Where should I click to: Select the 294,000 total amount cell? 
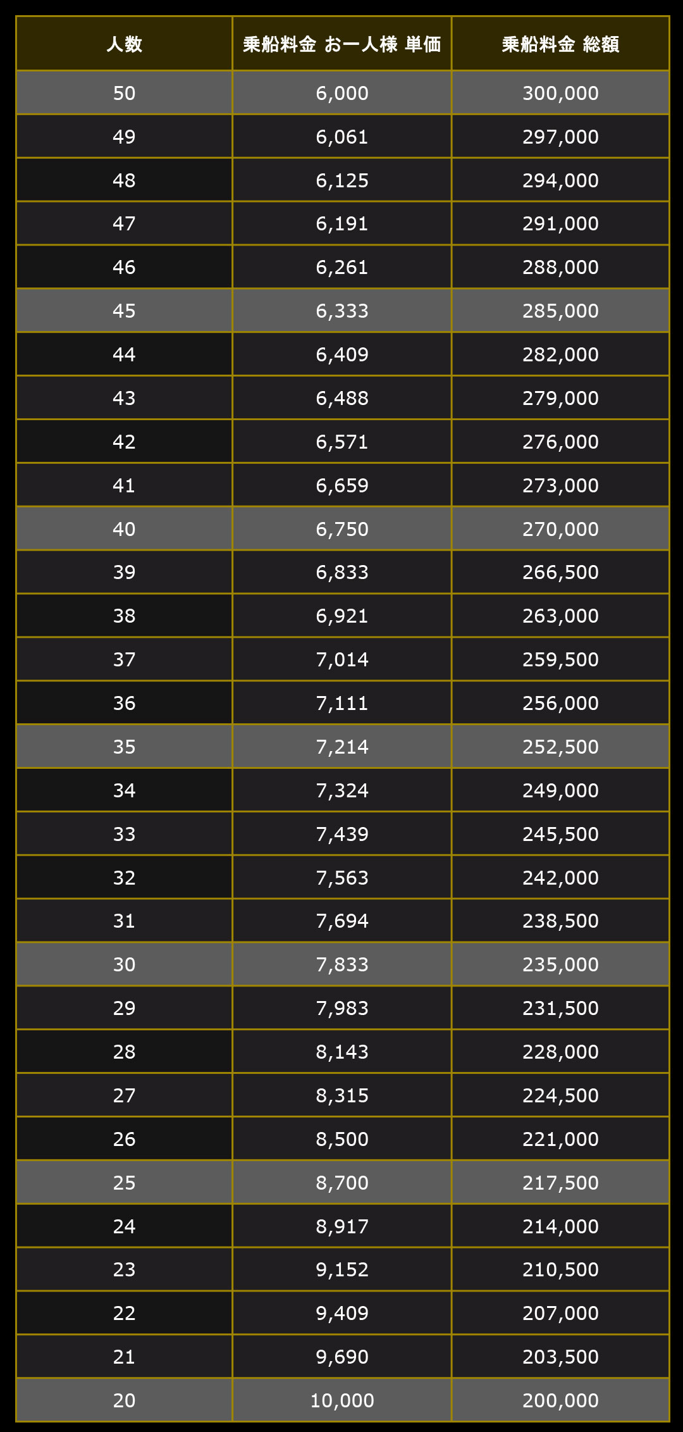pos(560,180)
